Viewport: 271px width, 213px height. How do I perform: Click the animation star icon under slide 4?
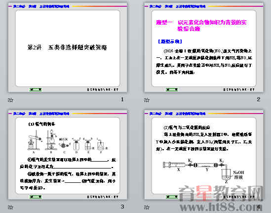(x=147, y=207)
